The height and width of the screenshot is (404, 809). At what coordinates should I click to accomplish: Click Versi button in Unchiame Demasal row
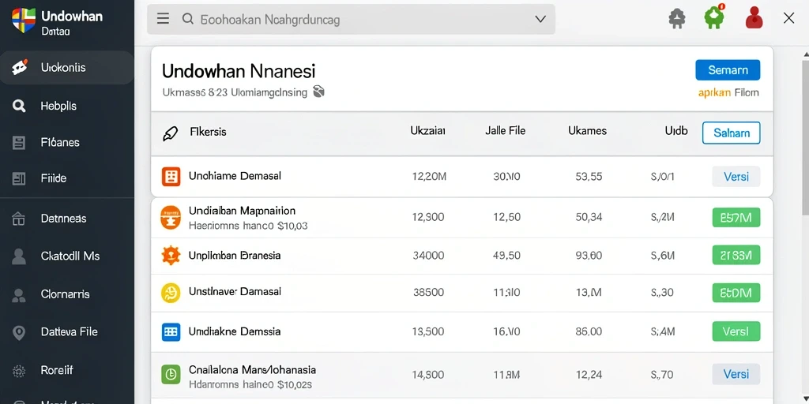coord(736,177)
